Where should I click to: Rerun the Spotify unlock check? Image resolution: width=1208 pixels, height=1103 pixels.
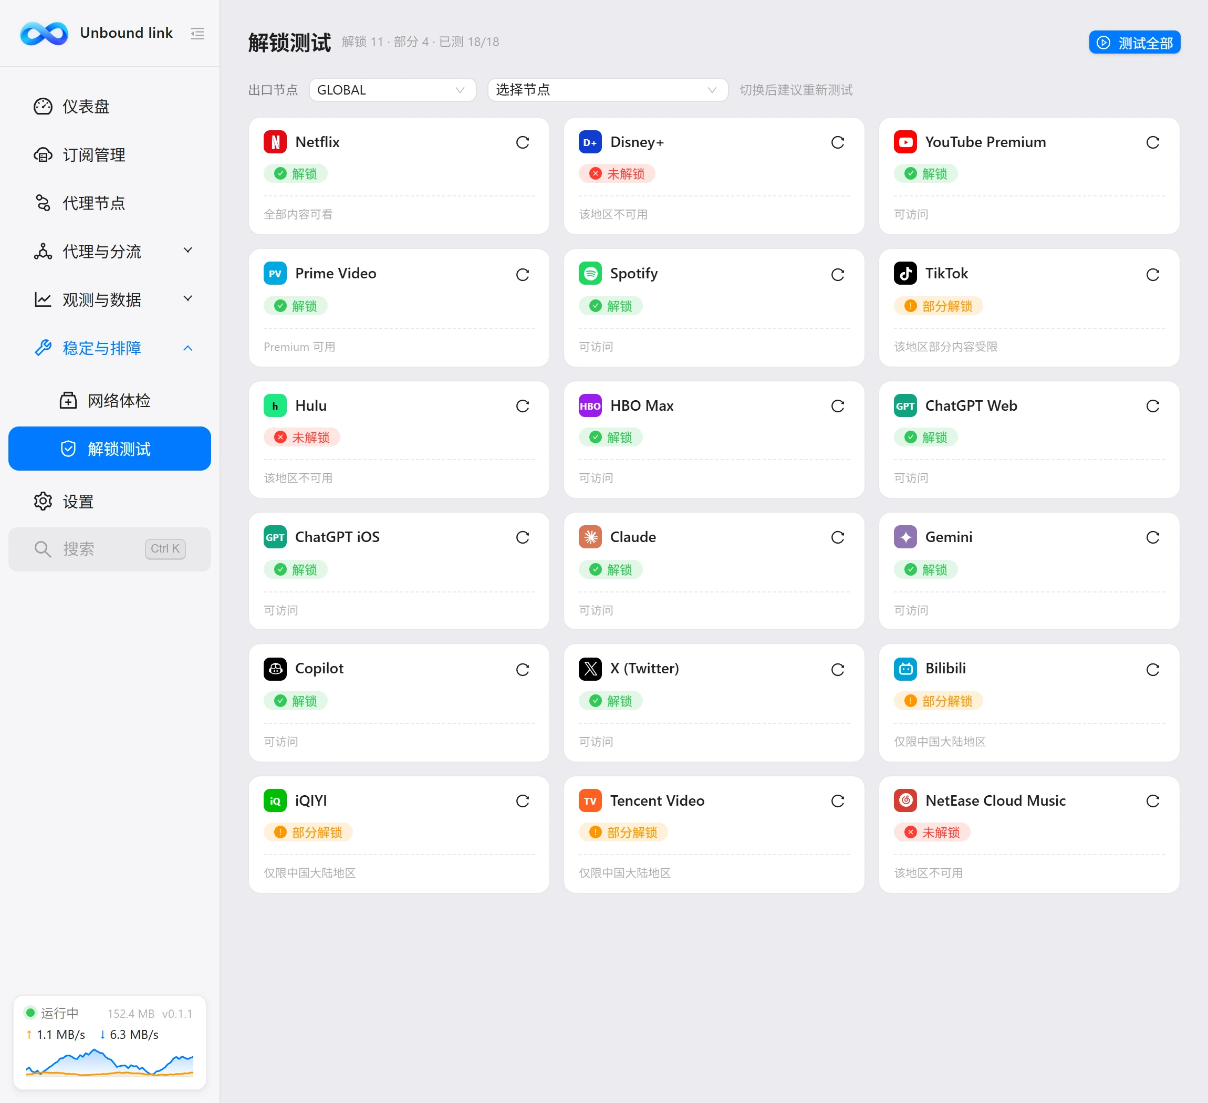click(838, 274)
